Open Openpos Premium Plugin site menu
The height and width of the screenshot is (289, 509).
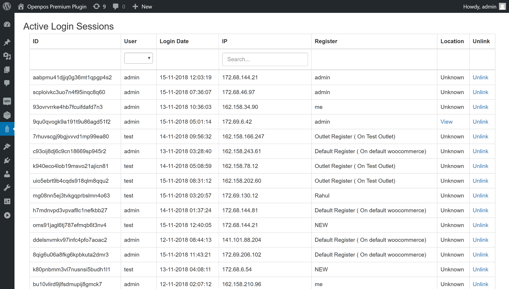(x=52, y=6)
